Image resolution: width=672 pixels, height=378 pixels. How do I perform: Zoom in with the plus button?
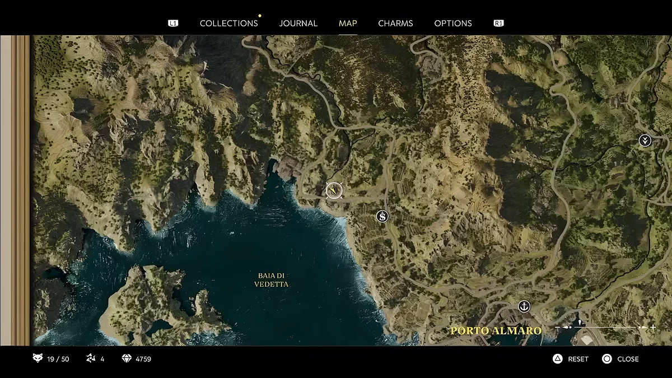point(653,327)
